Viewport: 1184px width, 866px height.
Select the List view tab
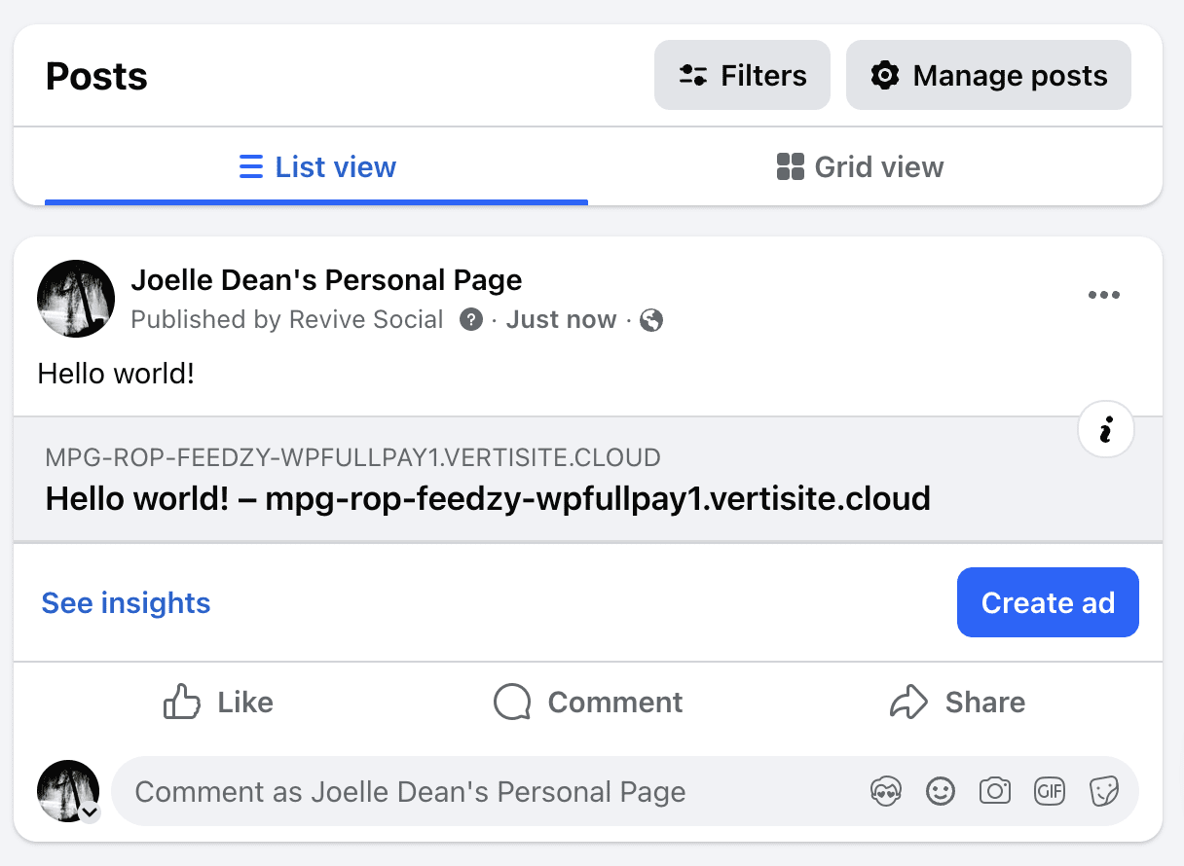click(x=317, y=167)
